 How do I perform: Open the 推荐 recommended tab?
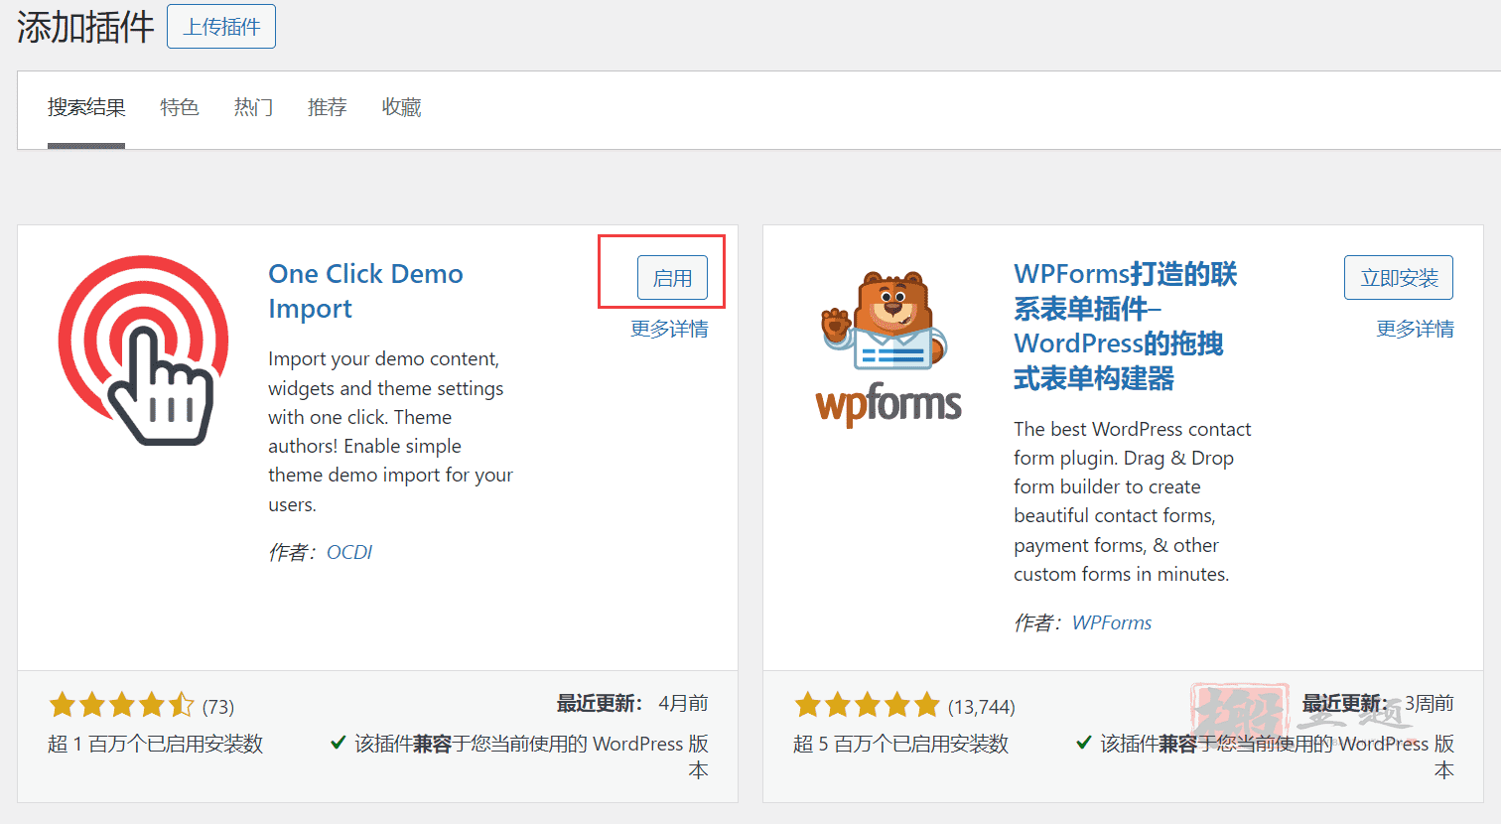point(328,107)
